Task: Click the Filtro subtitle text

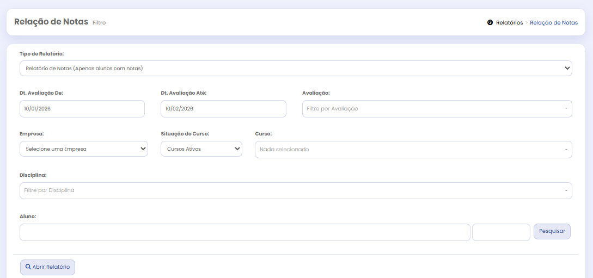Action: click(99, 23)
